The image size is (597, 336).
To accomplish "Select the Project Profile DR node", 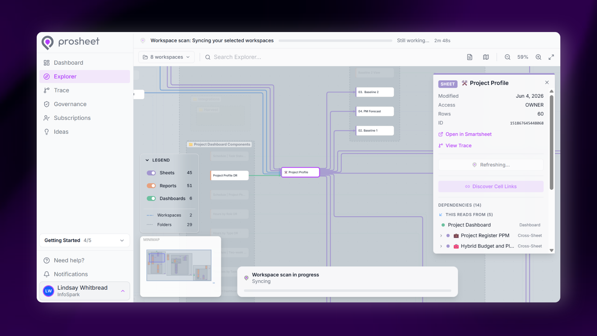I will 229,175.
